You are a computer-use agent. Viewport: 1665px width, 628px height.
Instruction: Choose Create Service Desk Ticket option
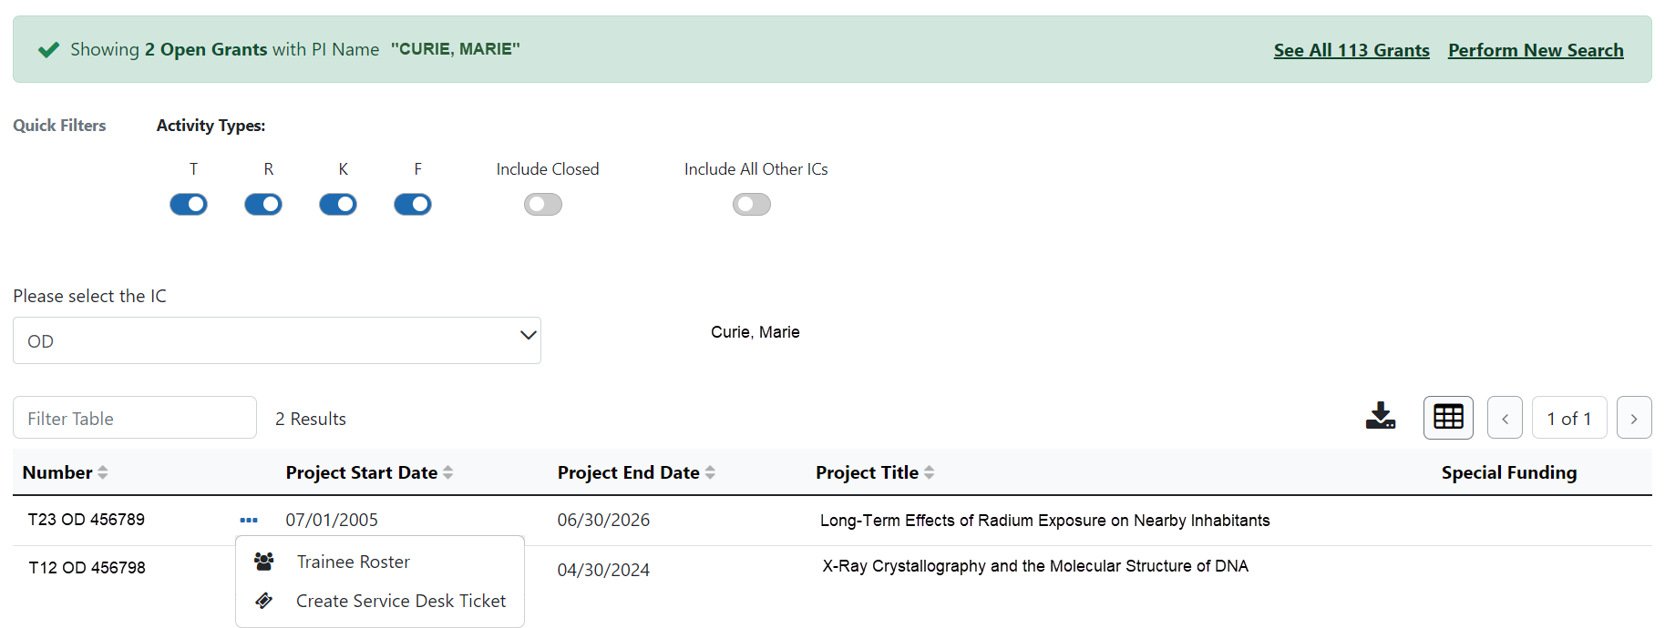tap(400, 601)
